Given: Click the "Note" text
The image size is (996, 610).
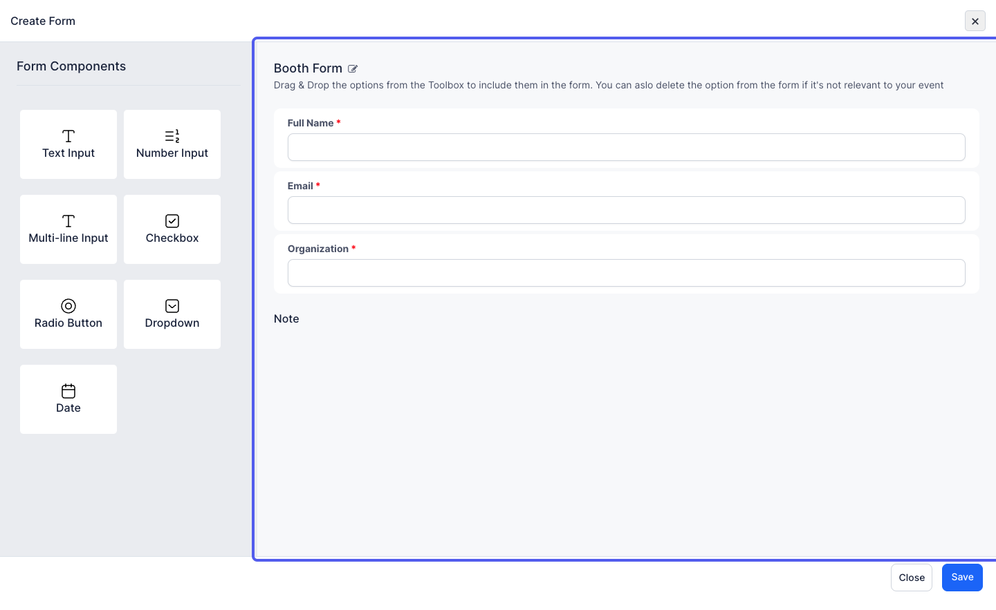Looking at the screenshot, I should 286,319.
